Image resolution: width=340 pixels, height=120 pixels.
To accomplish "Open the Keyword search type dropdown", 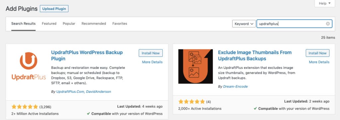I will 244,24.
